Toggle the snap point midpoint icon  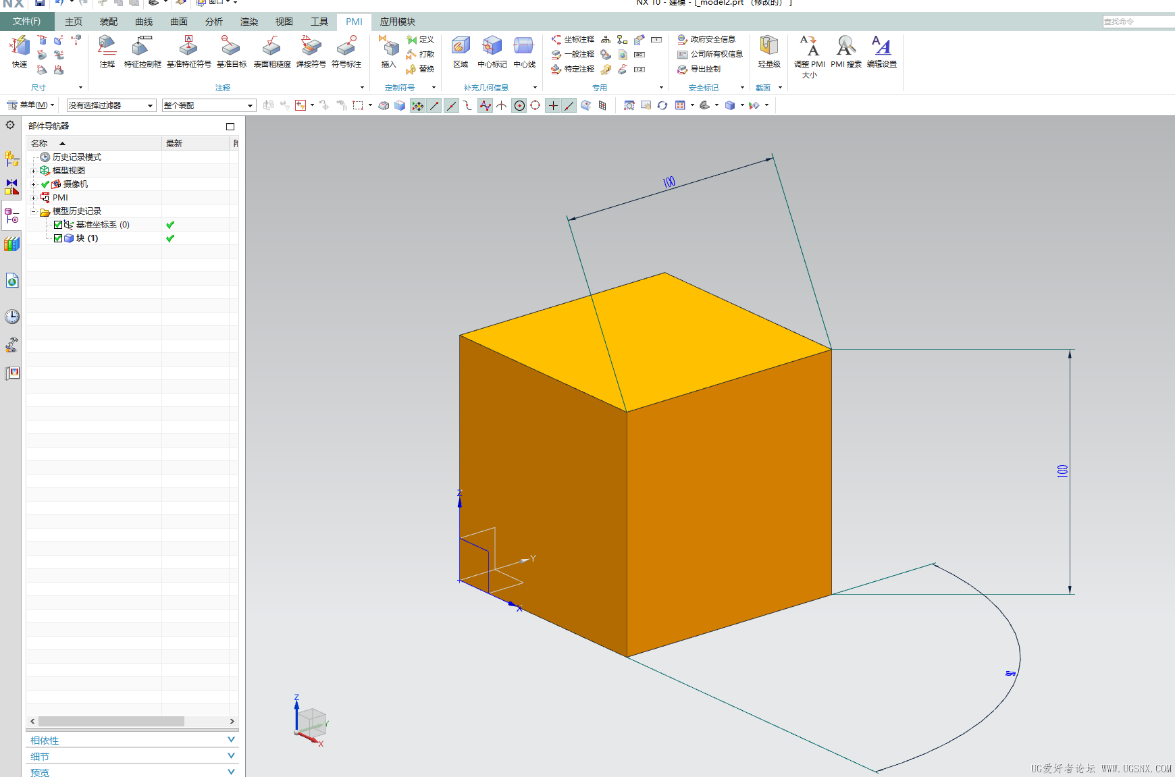point(450,105)
